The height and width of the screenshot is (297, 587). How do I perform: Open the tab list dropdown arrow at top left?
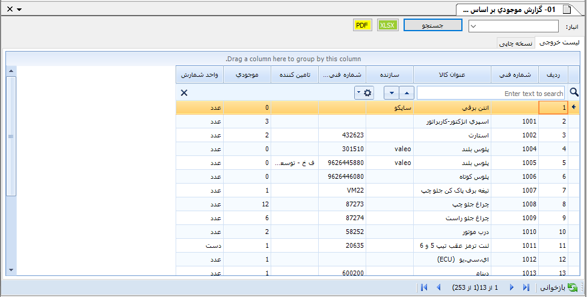coord(19,10)
